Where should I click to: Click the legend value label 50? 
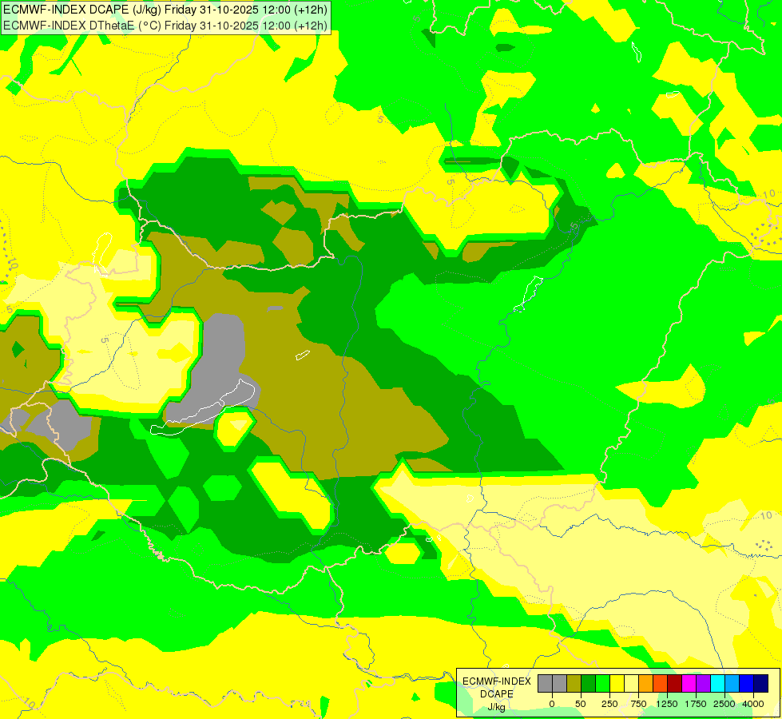click(x=581, y=704)
